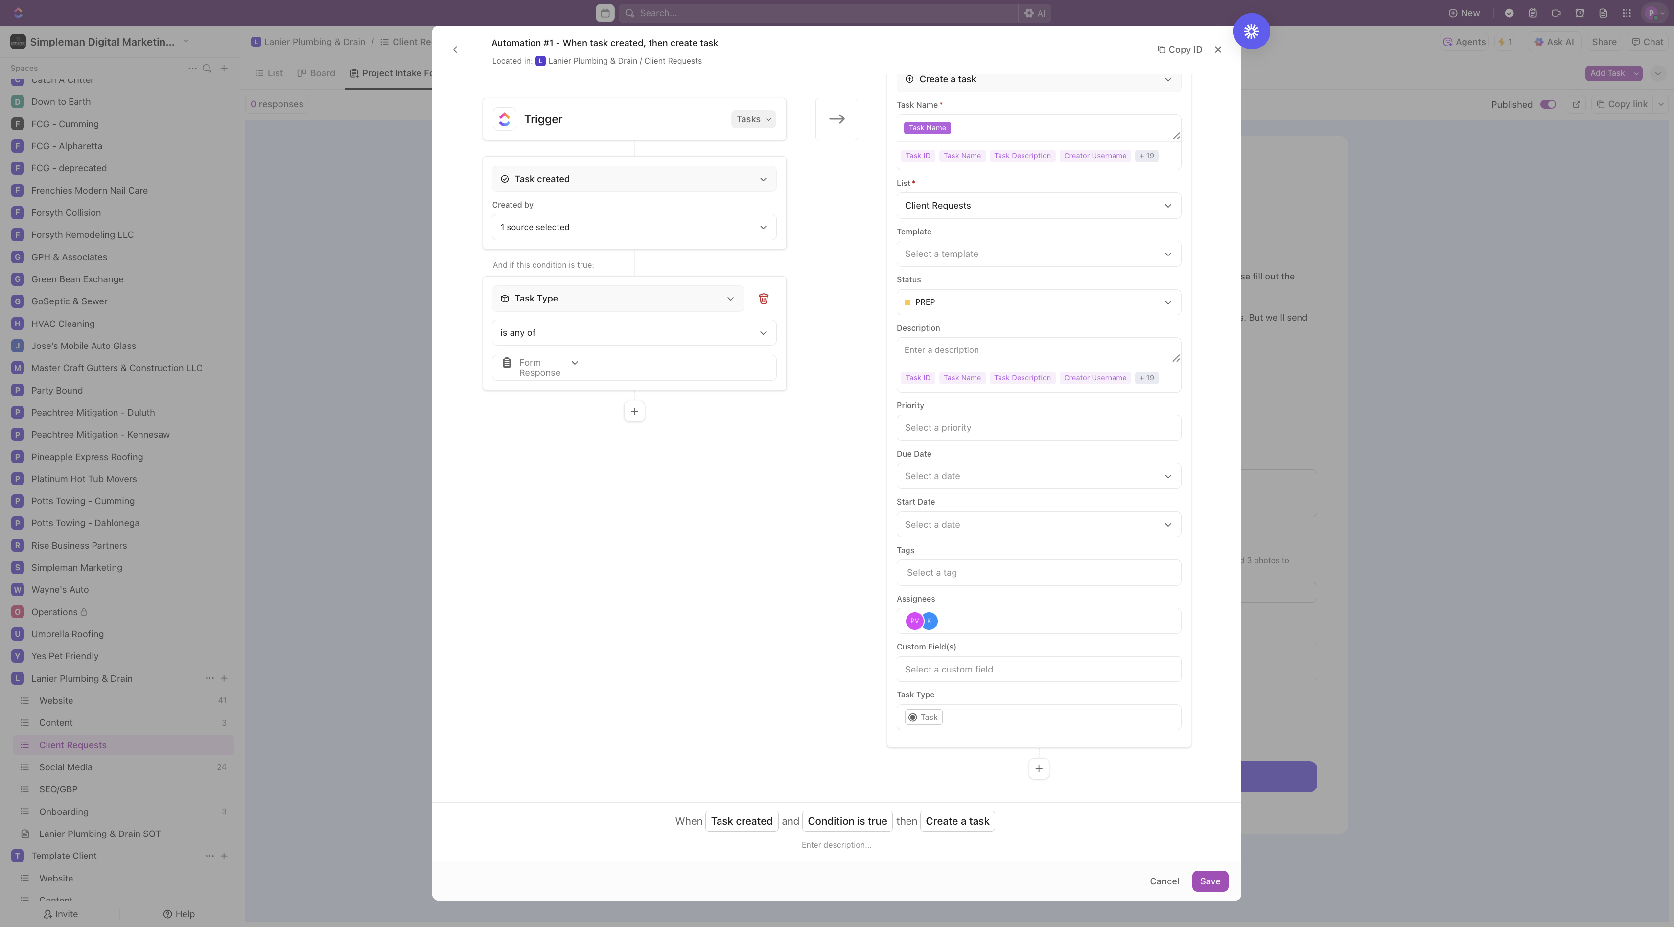Delete the Task Type condition with trash icon
This screenshot has height=927, width=1674.
pyautogui.click(x=764, y=298)
